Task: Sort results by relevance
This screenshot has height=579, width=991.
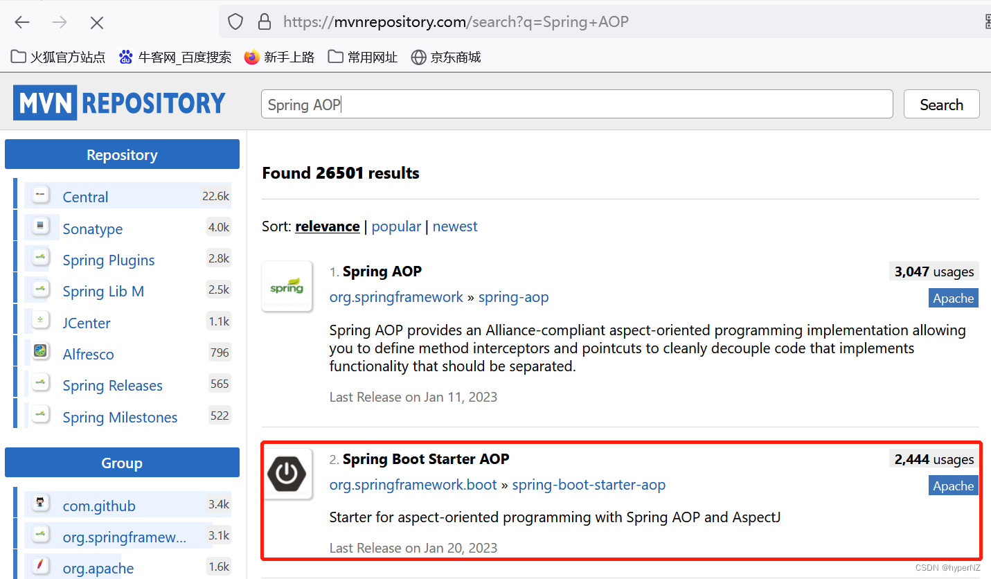Action: (328, 226)
